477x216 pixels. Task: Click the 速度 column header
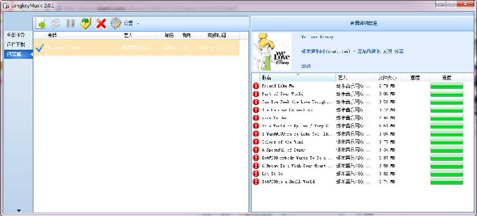(x=415, y=78)
